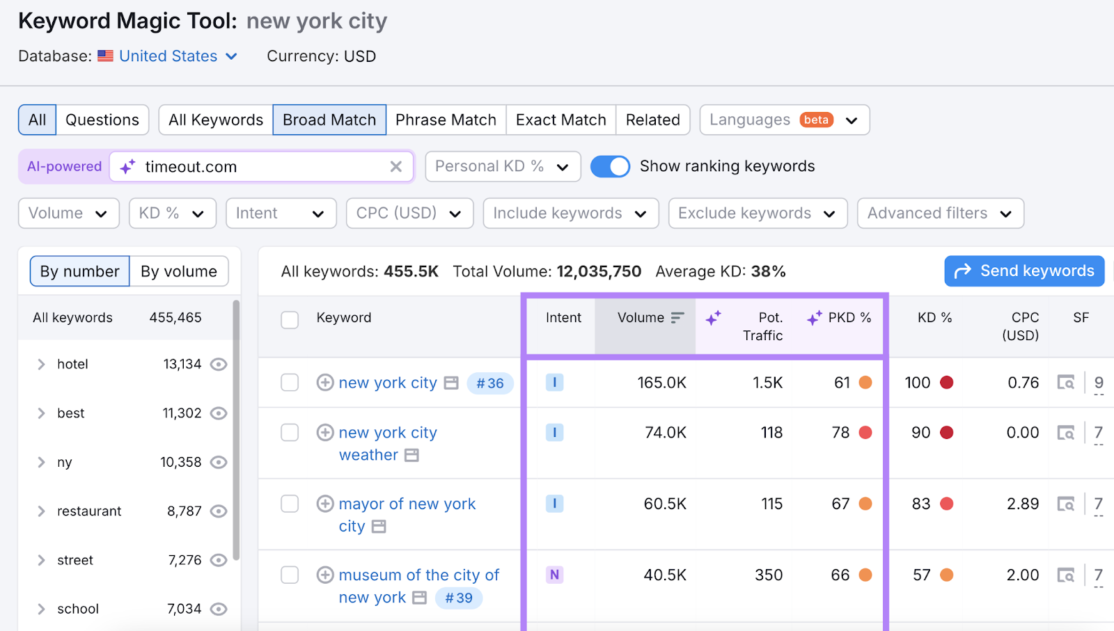The height and width of the screenshot is (631, 1114).
Task: Check the 'museum of the city of new york' checkbox
Action: click(290, 575)
